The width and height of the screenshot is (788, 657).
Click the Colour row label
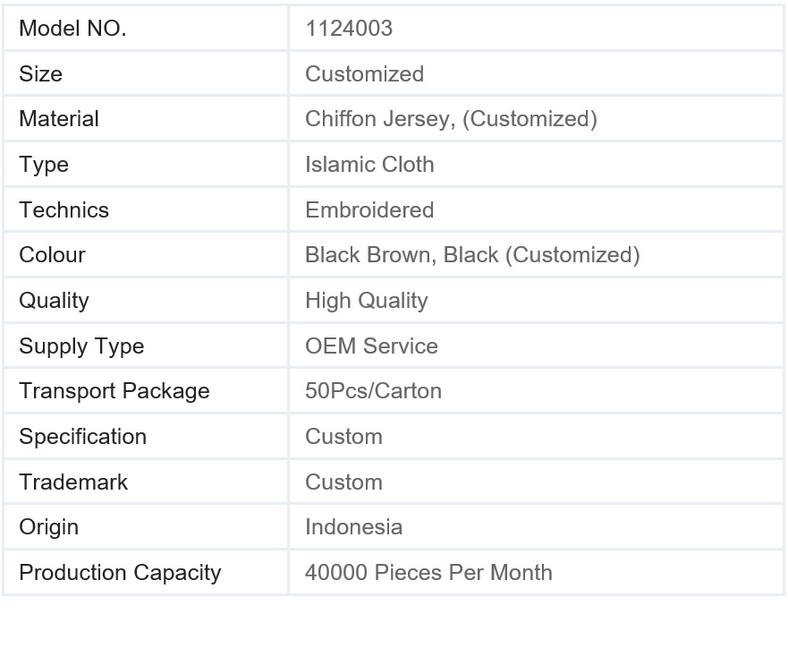[x=52, y=255]
